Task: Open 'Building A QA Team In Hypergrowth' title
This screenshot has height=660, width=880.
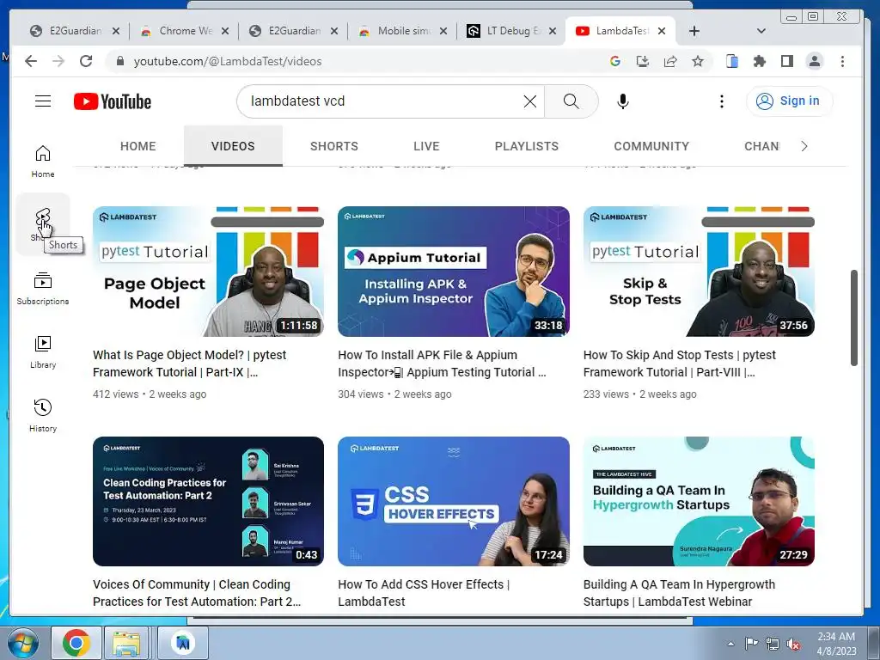Action: click(679, 593)
